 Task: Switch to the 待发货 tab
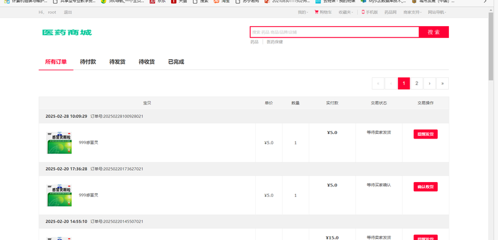coord(117,62)
